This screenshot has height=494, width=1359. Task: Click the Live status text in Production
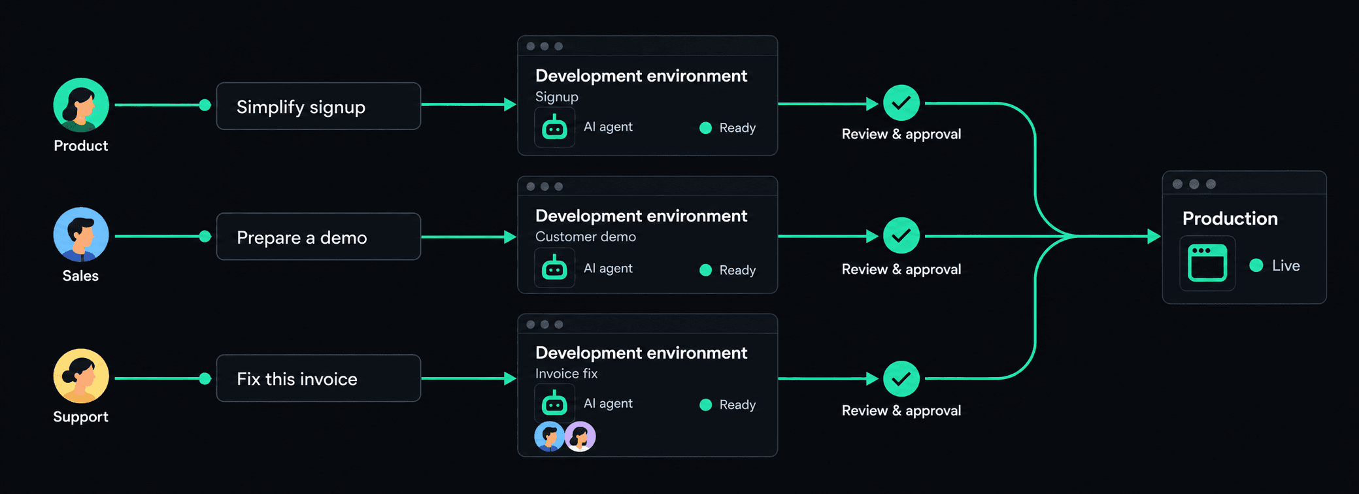1286,265
